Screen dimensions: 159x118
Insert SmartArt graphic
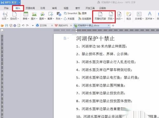[71, 13]
